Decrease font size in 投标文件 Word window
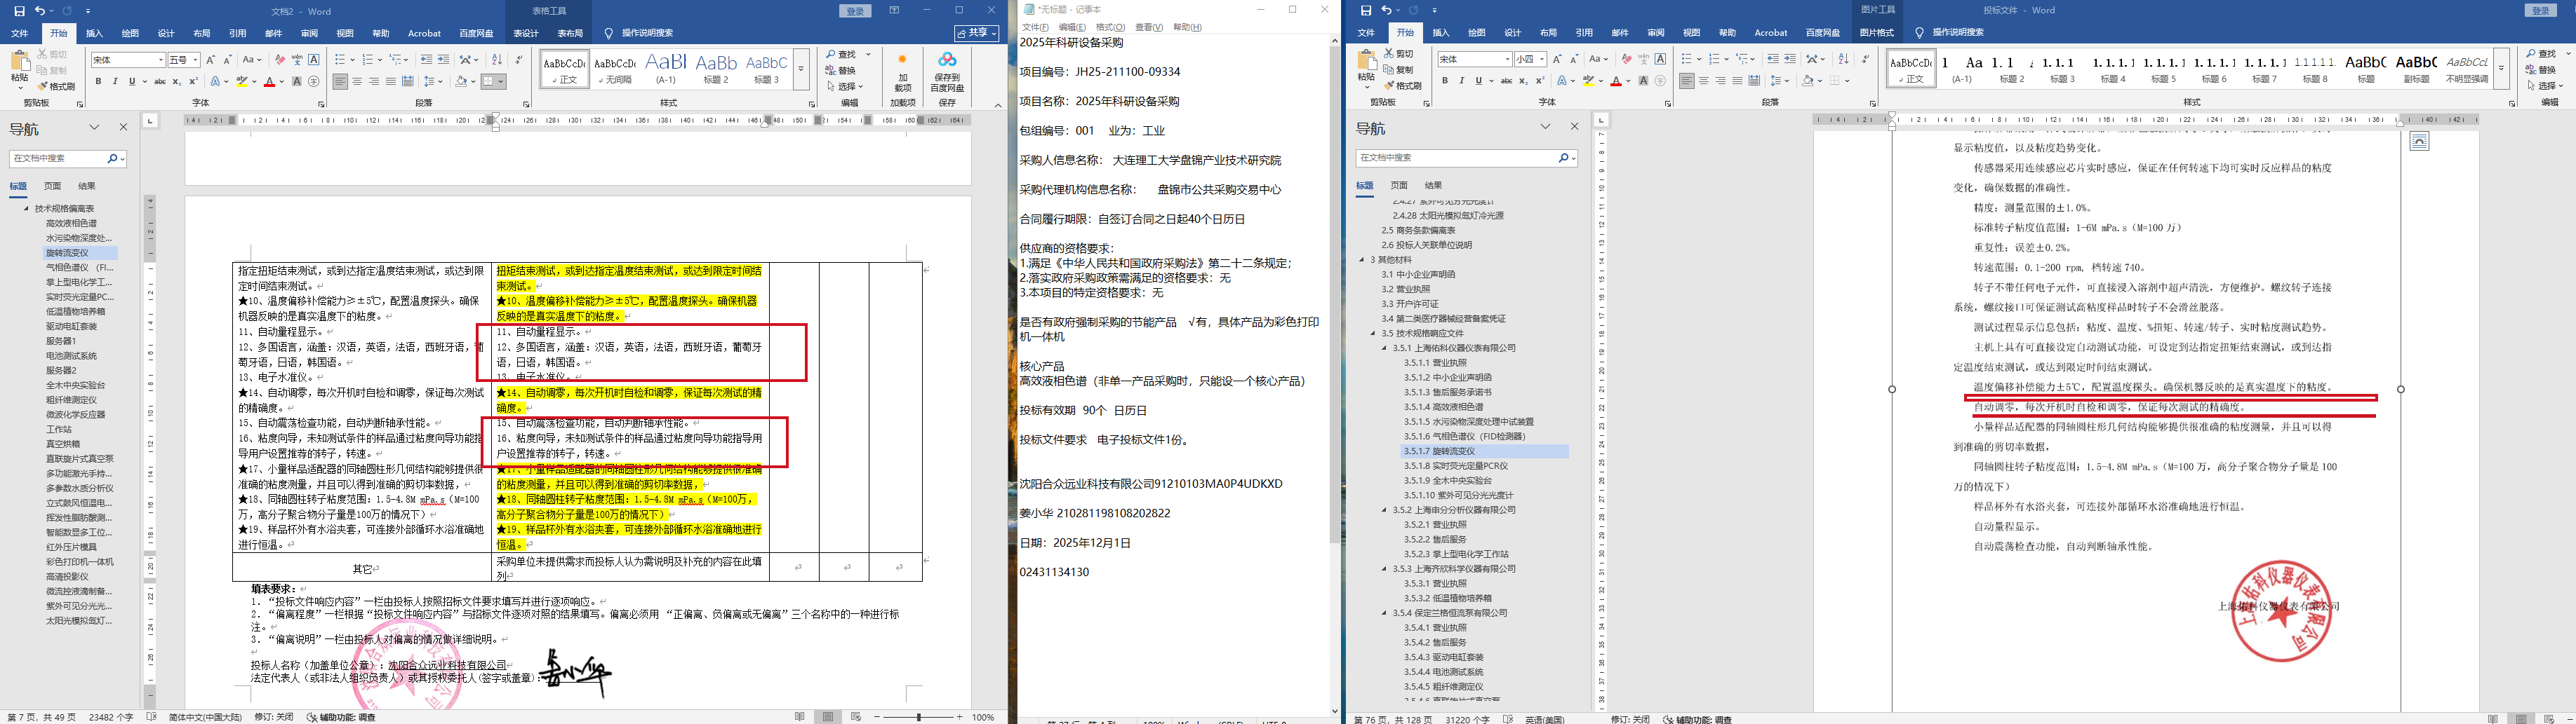The image size is (2576, 724). (x=1574, y=60)
